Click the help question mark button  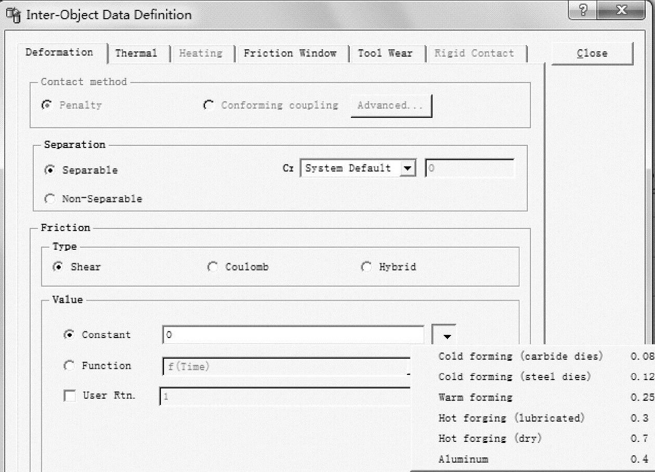pos(582,10)
